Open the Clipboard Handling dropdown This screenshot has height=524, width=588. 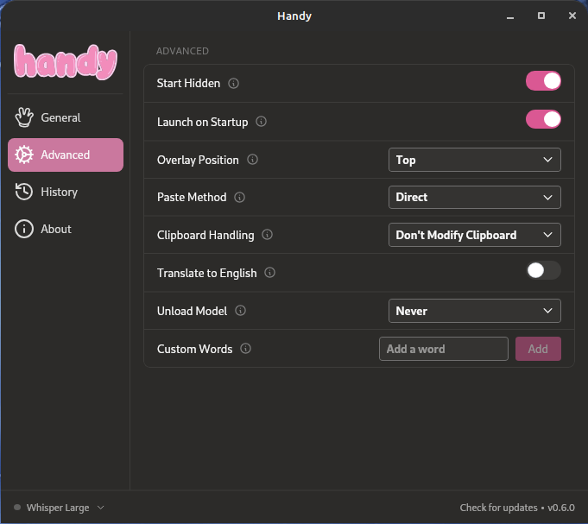pos(474,235)
